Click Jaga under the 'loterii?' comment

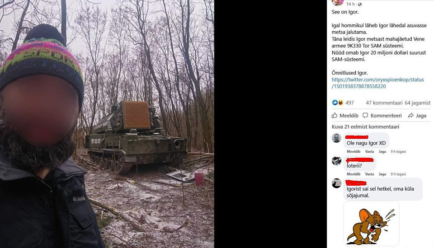382,174
